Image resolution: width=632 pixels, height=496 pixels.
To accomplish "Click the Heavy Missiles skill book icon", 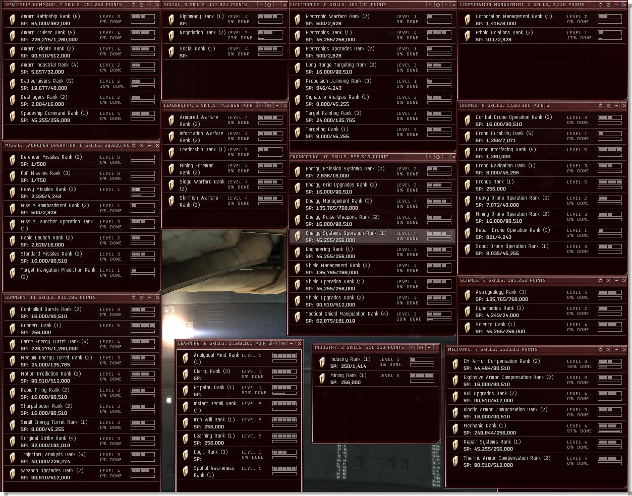I will point(13,193).
